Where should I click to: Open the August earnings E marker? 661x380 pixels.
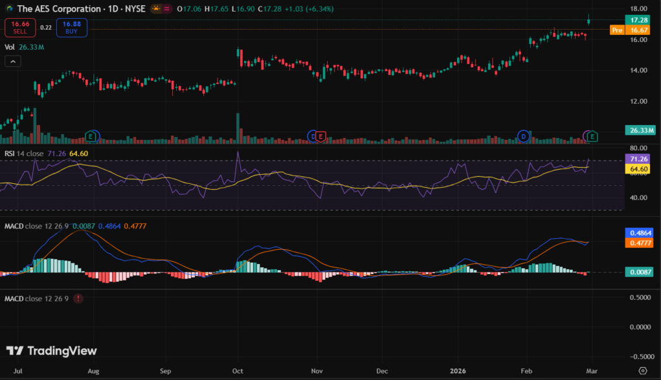(x=92, y=136)
